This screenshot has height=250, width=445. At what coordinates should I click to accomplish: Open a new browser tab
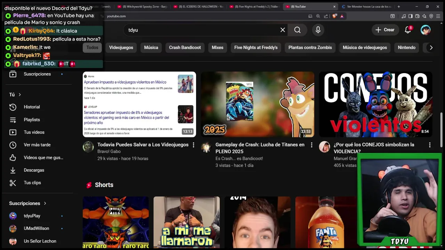[399, 6]
